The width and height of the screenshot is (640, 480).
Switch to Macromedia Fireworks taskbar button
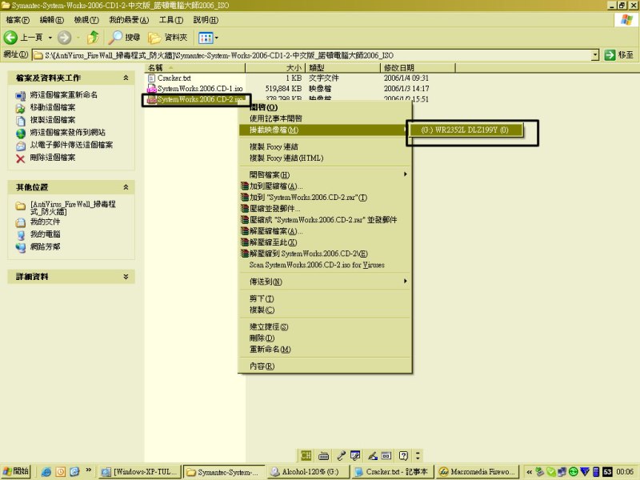point(477,472)
